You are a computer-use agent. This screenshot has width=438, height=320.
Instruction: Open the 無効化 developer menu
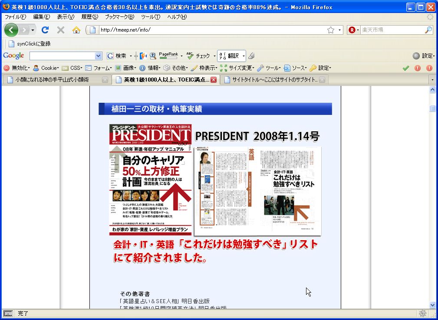tap(16, 68)
